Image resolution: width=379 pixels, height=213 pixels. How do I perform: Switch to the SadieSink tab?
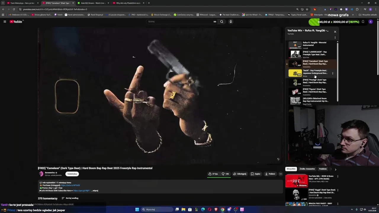click(x=128, y=3)
